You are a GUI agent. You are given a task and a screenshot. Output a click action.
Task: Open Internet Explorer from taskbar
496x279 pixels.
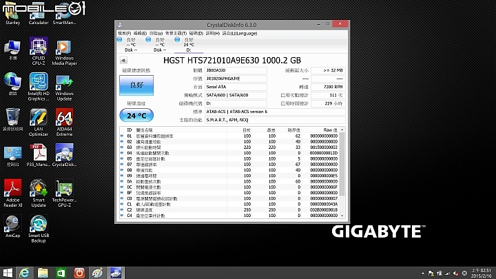tap(24, 273)
